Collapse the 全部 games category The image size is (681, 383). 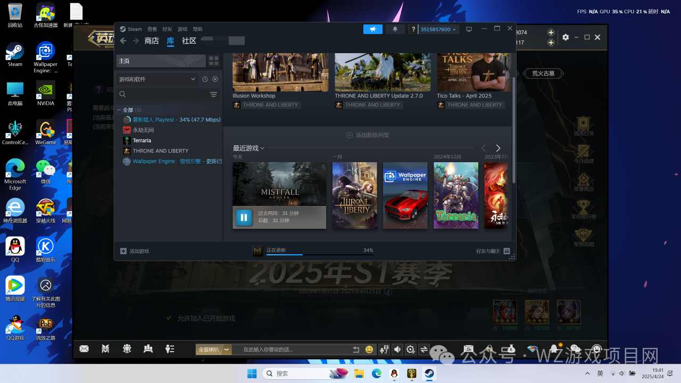coord(119,110)
